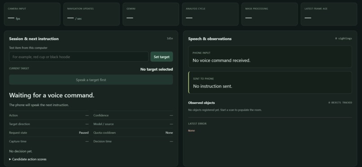The image size is (362, 167).
Task: Click the Waiting for a voice command heading
Action: pos(52,95)
